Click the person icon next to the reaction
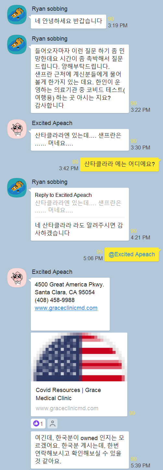The image size is (163, 470). pyautogui.click(x=52, y=424)
